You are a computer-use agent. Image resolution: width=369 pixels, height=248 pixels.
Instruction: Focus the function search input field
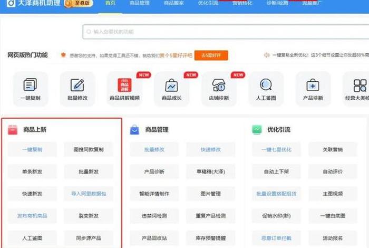(226, 32)
